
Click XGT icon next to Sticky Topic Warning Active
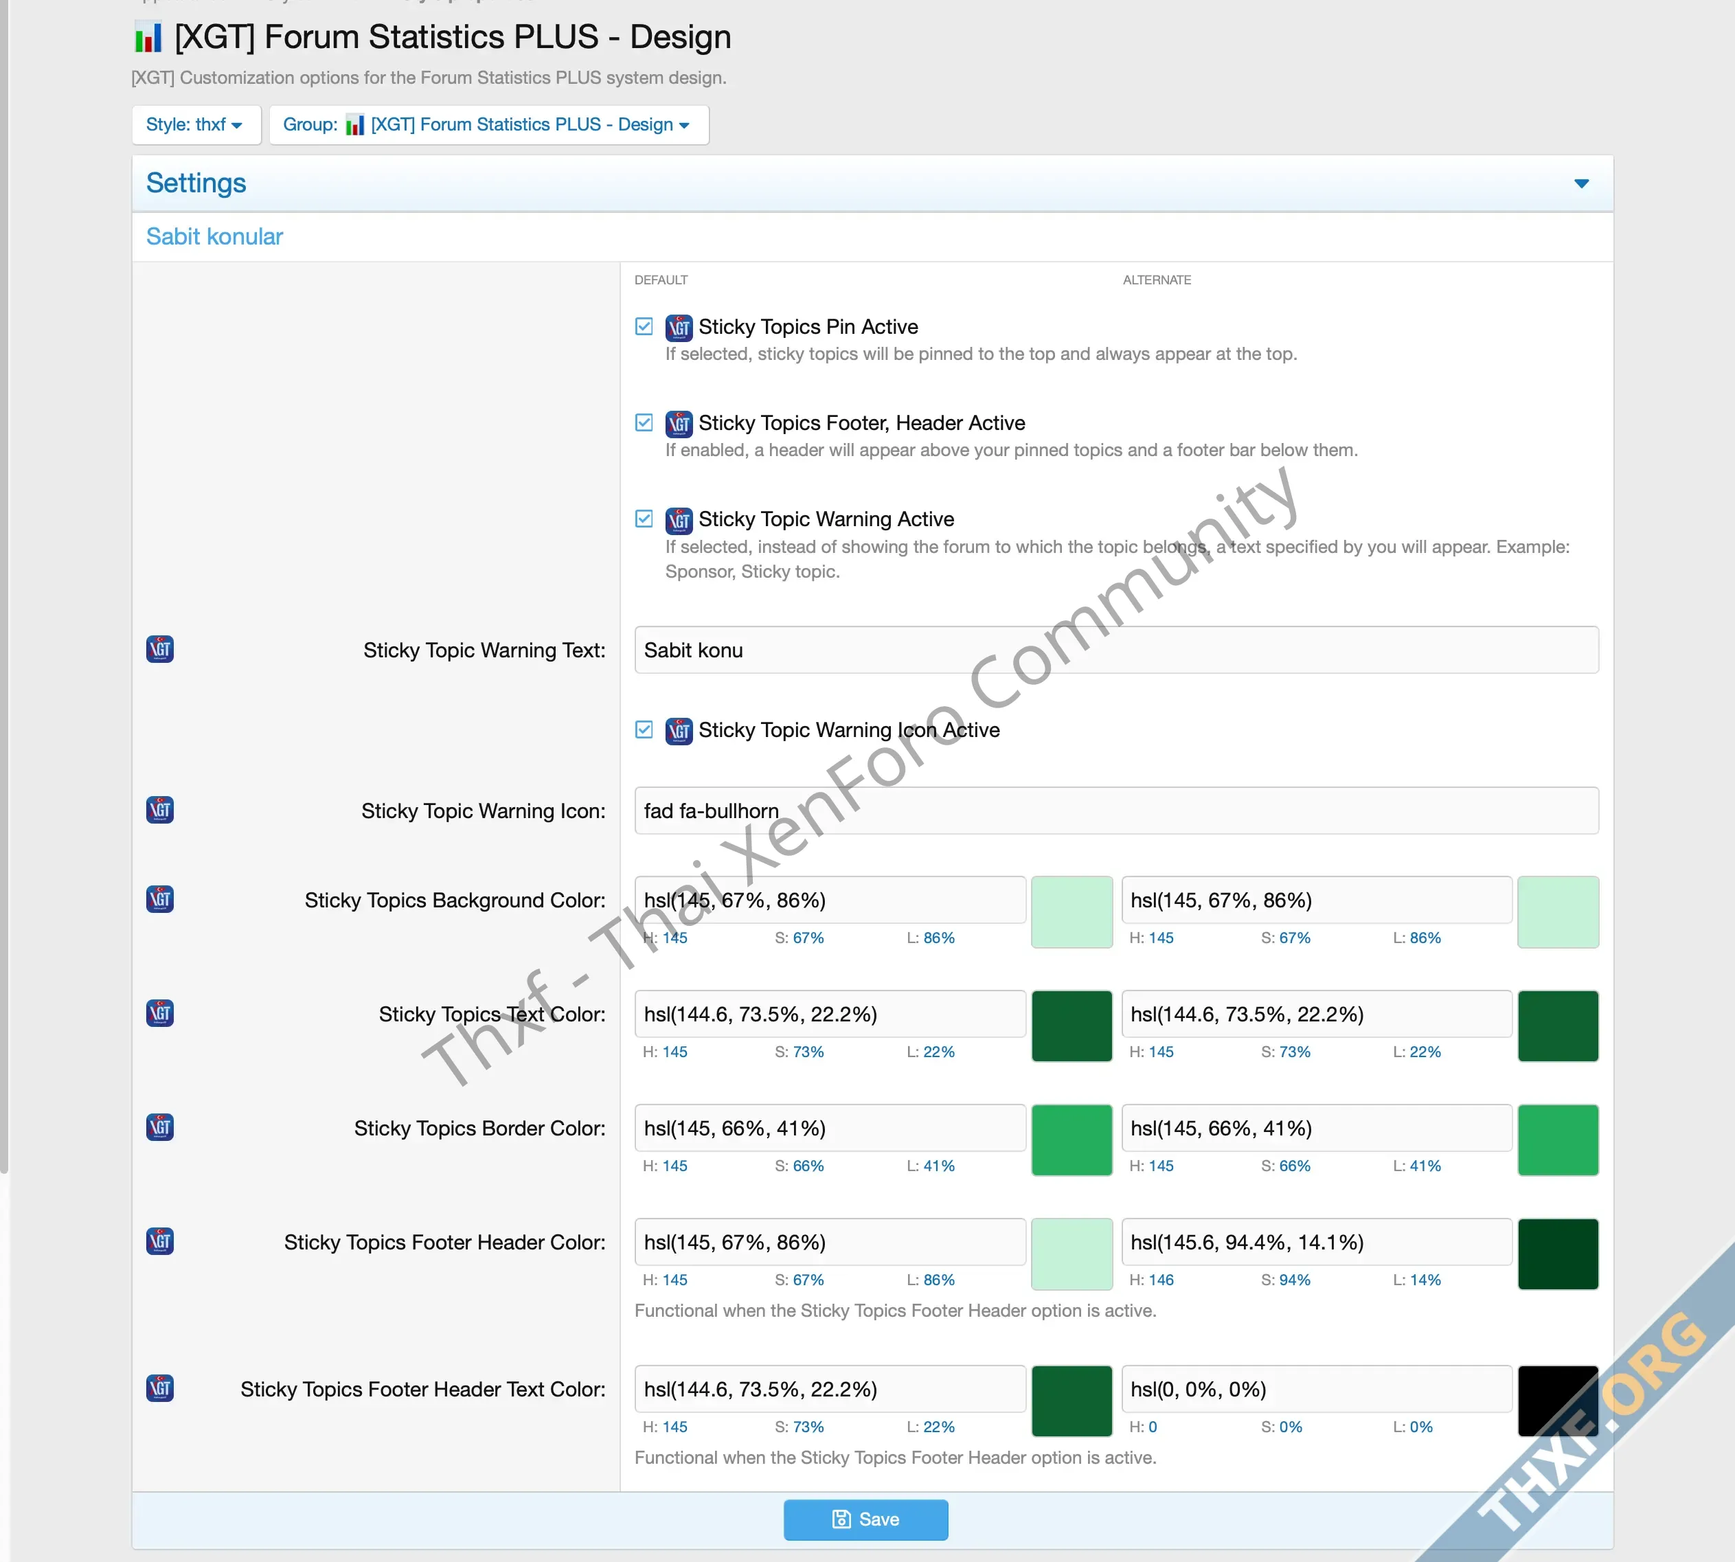tap(679, 519)
